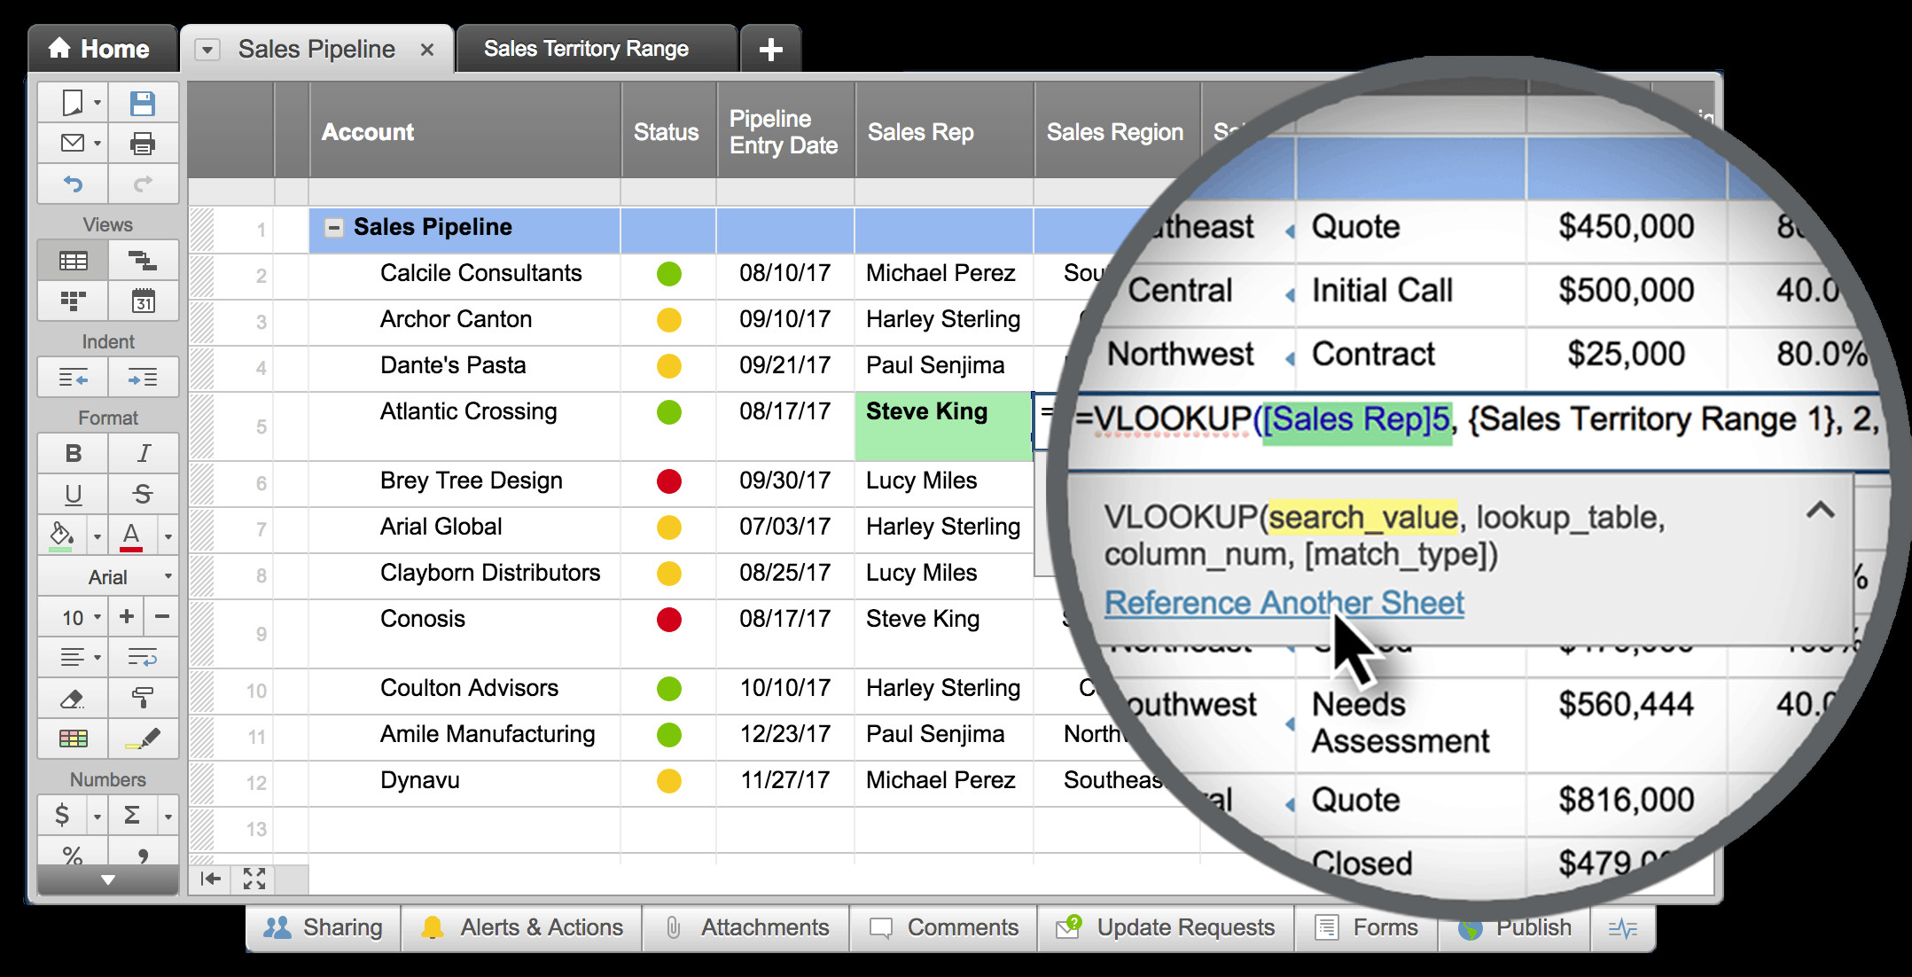
Task: Switch to Calendar view icon
Action: (x=143, y=301)
